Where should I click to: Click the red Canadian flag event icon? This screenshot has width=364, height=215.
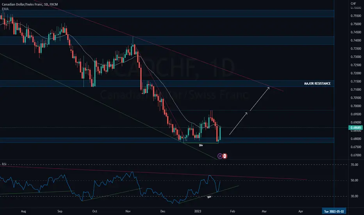[225, 156]
